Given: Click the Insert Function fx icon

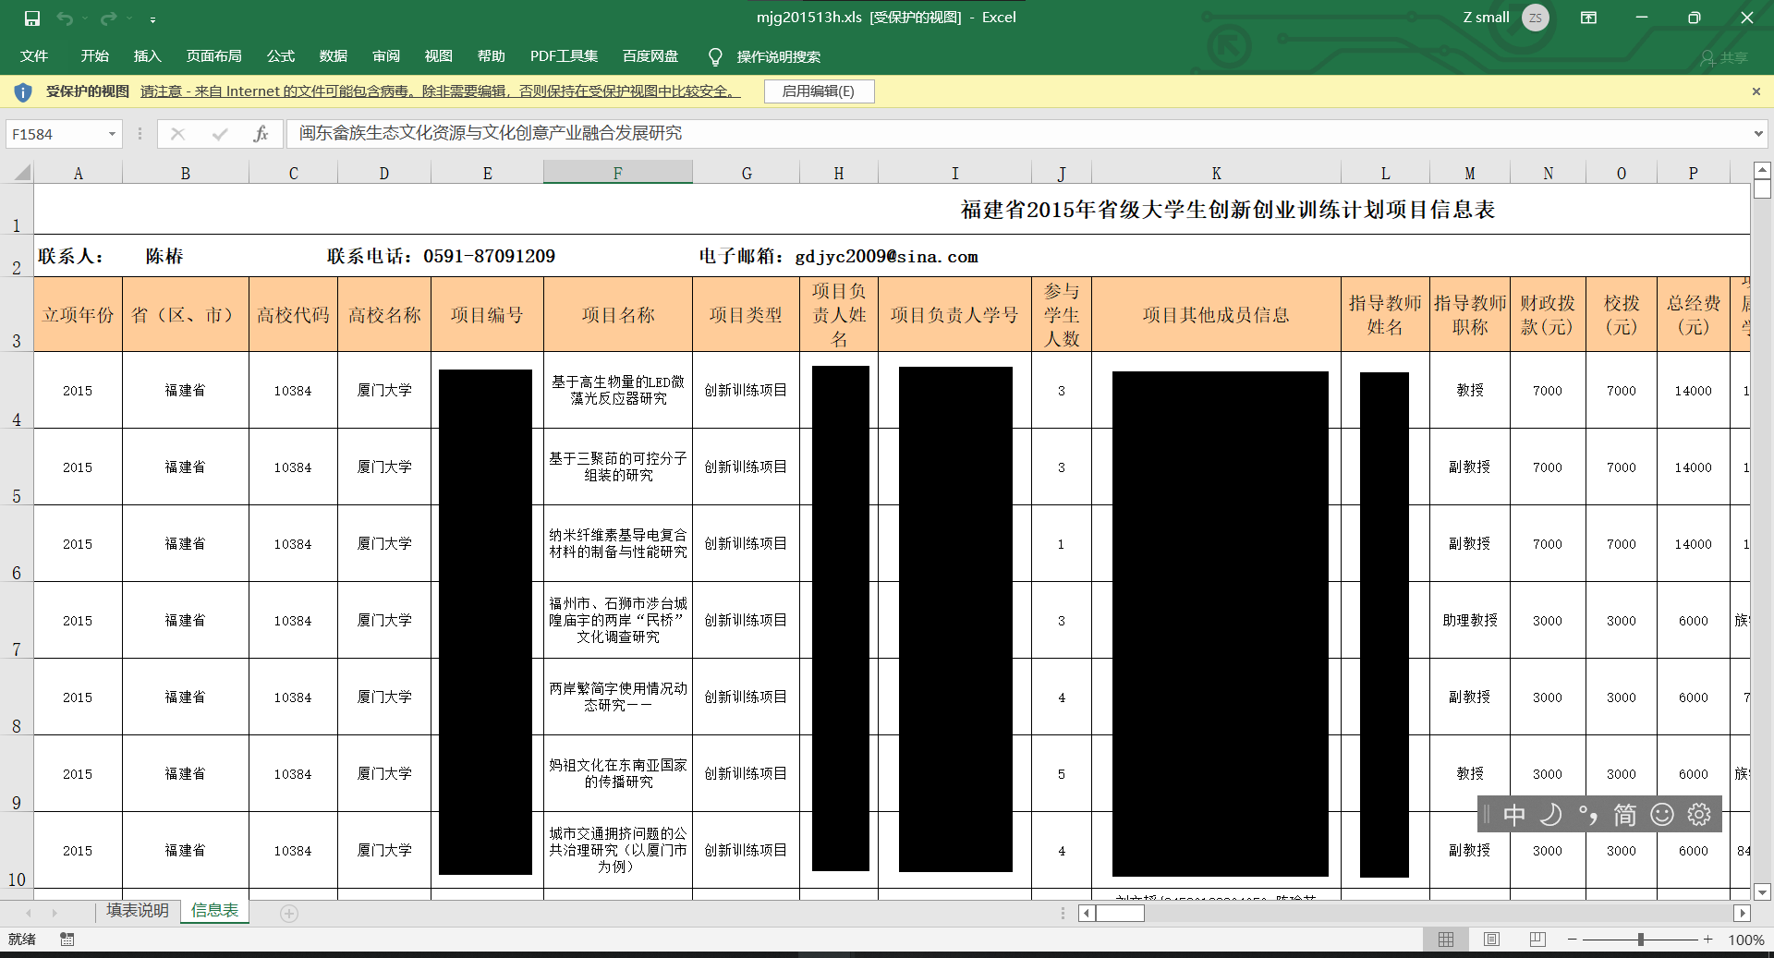Looking at the screenshot, I should [x=261, y=134].
